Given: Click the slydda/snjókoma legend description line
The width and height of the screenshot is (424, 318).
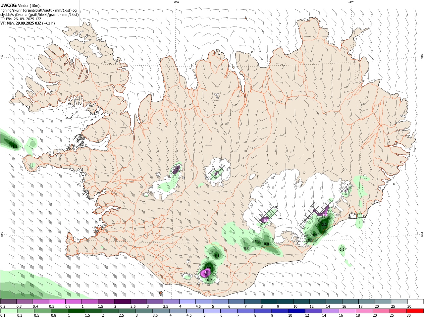Looking at the screenshot, I should (39, 15).
